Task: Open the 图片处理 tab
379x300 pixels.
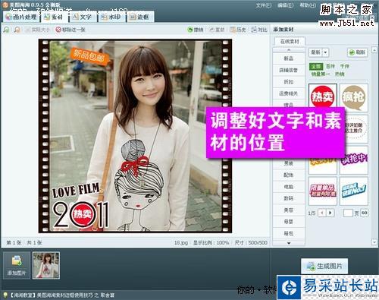Action: (21, 17)
